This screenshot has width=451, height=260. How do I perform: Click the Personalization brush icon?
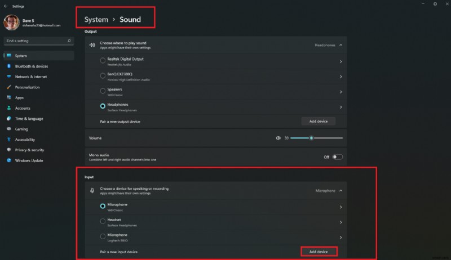[9, 87]
